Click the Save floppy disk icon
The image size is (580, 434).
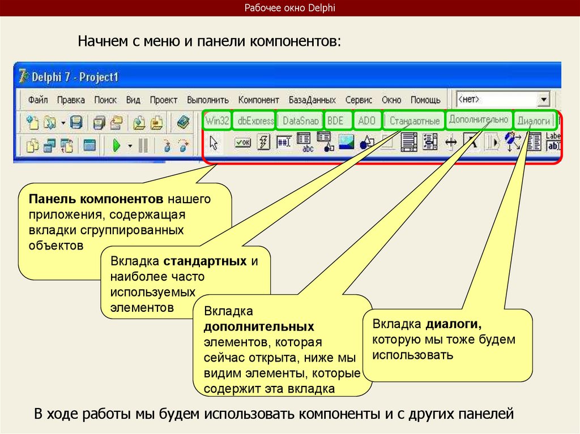pyautogui.click(x=76, y=122)
